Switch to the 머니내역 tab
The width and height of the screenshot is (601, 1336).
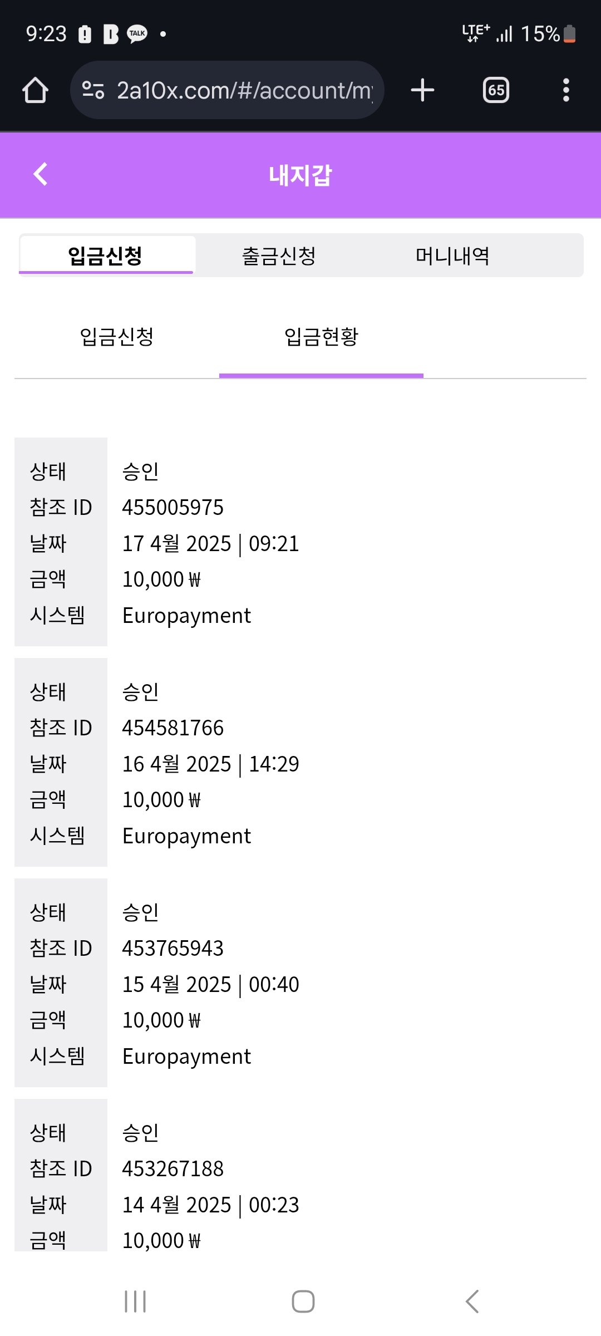(452, 256)
